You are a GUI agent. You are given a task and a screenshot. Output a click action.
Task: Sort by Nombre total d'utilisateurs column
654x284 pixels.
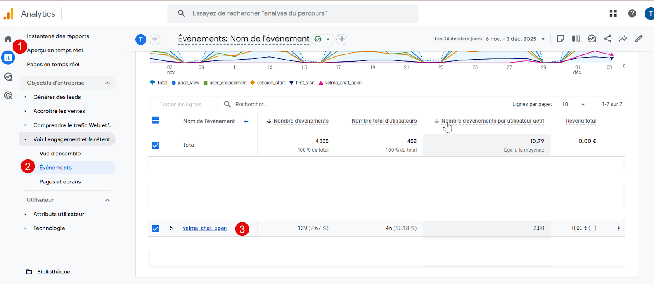click(x=384, y=121)
